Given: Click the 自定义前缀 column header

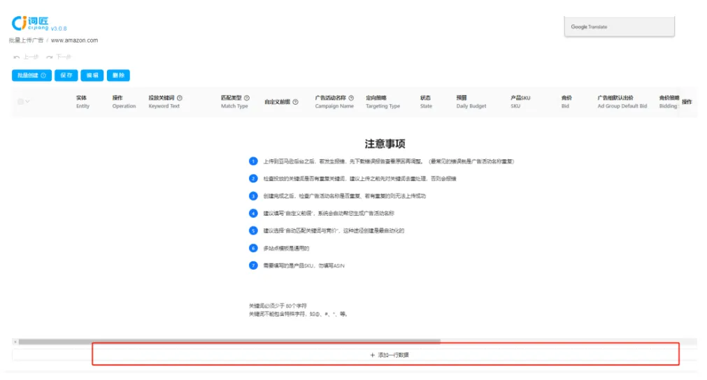Looking at the screenshot, I should pyautogui.click(x=278, y=102).
